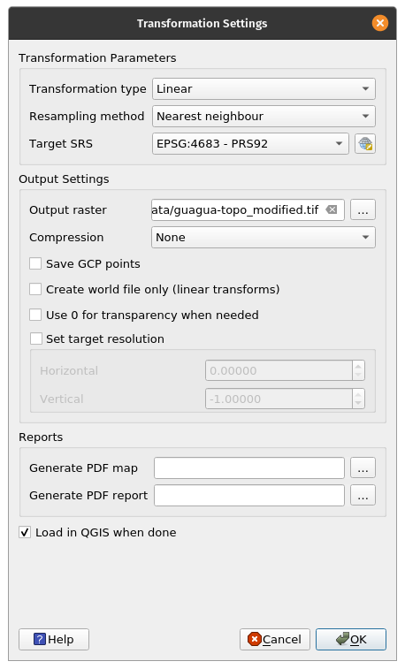Click the Transformation Settings title text
405x669 pixels.
(202, 23)
